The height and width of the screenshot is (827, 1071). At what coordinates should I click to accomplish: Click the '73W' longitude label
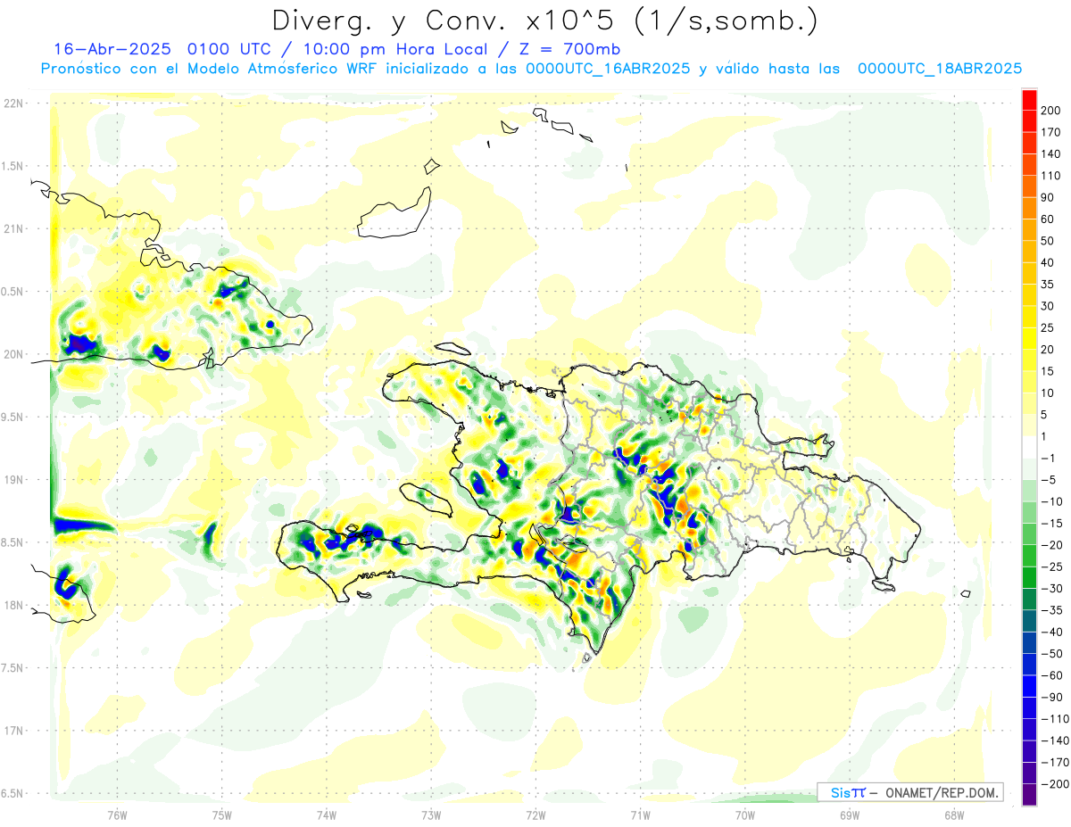[x=431, y=815]
